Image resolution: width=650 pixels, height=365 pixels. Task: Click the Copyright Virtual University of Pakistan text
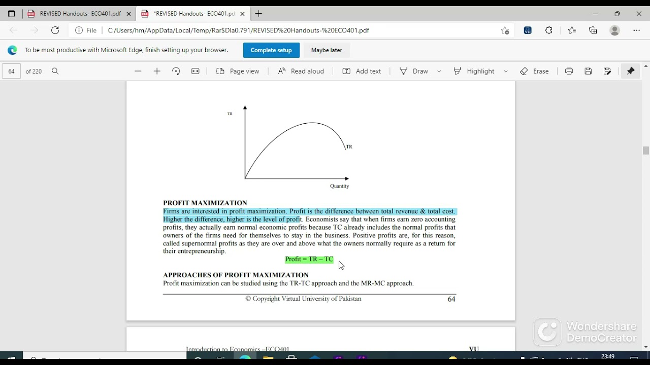(x=303, y=299)
